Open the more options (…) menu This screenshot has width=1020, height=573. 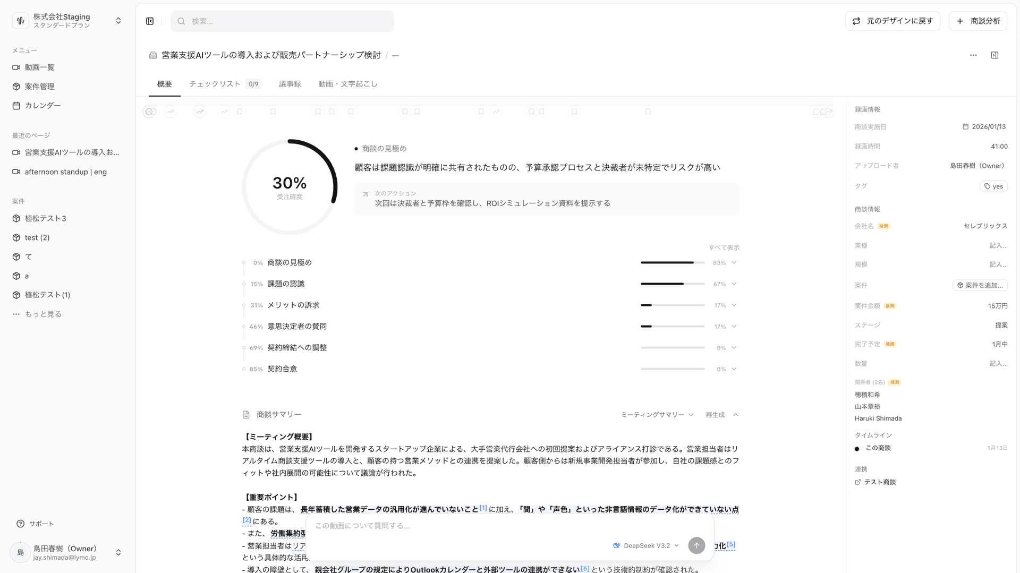[973, 55]
